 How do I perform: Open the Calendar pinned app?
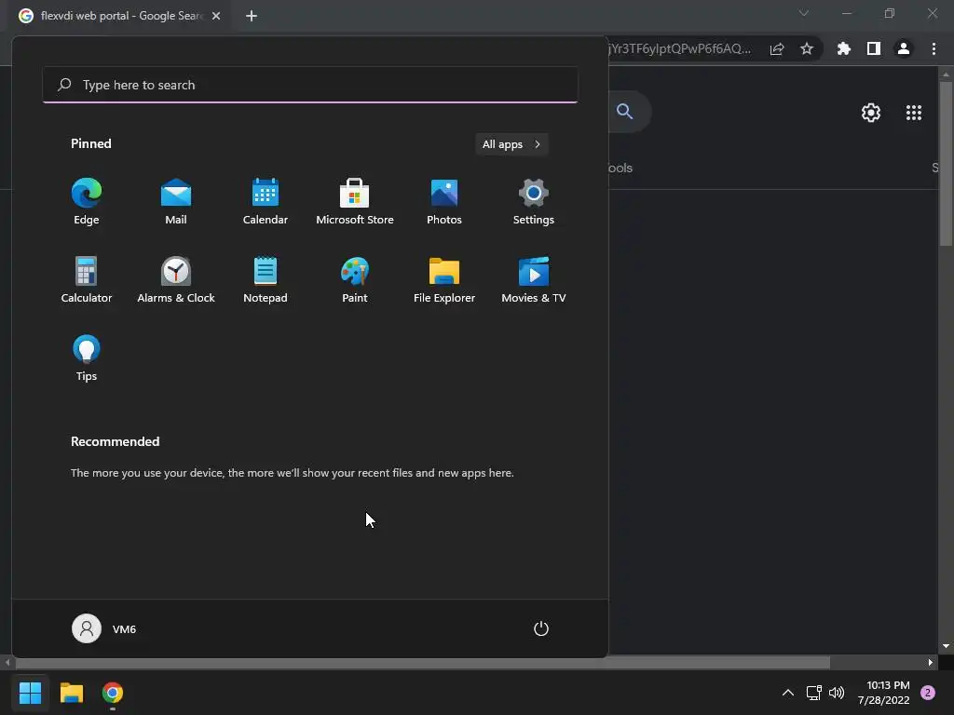pos(266,202)
